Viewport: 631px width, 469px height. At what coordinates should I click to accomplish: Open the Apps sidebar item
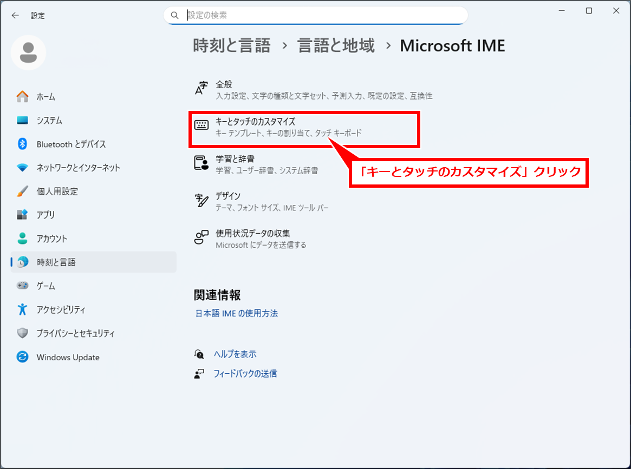click(x=45, y=215)
